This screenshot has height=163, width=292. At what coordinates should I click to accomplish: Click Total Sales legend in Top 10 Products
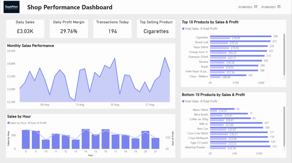[x=190, y=29]
